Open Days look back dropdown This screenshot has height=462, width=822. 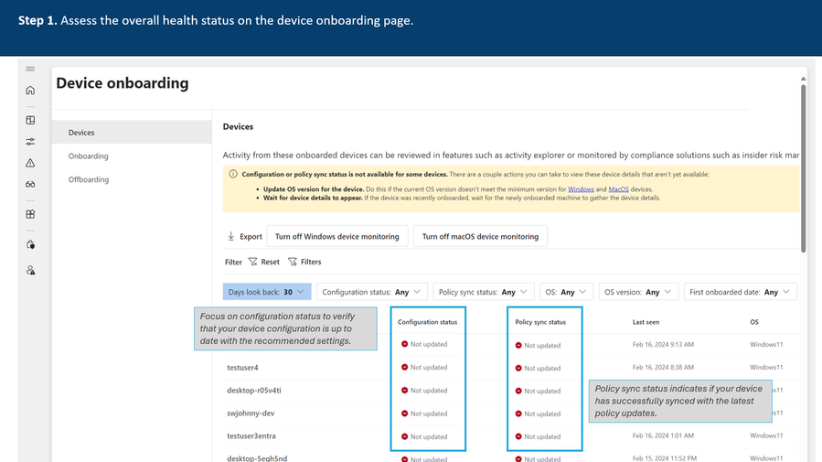[x=267, y=292]
